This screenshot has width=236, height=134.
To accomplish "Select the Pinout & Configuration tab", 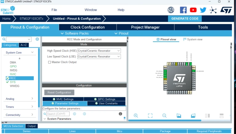I will point(30,27).
